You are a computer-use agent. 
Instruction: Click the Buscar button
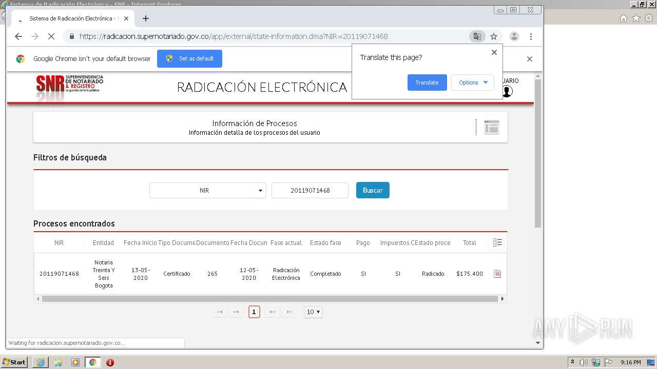tap(373, 190)
